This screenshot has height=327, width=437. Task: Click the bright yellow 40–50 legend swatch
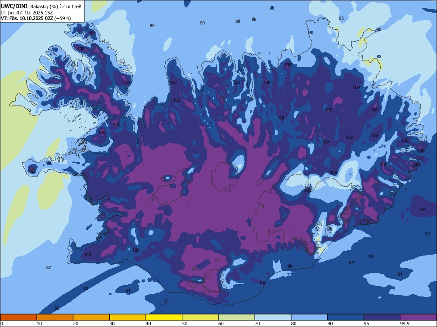(x=164, y=317)
